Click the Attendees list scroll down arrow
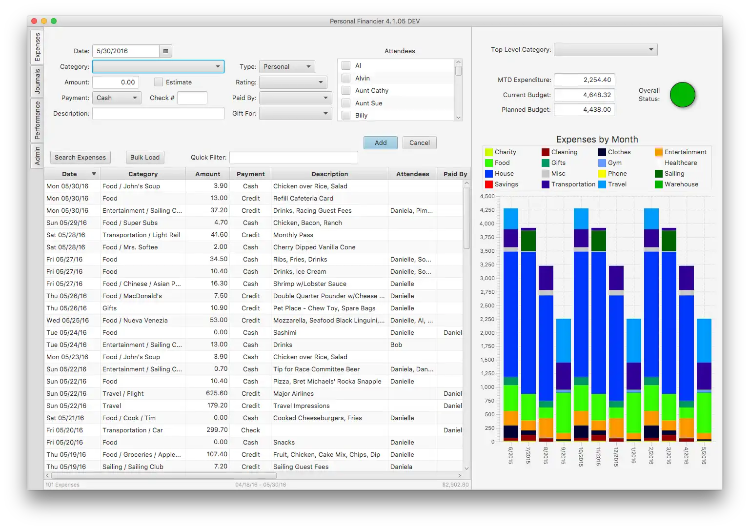The width and height of the screenshot is (750, 529). [x=458, y=117]
